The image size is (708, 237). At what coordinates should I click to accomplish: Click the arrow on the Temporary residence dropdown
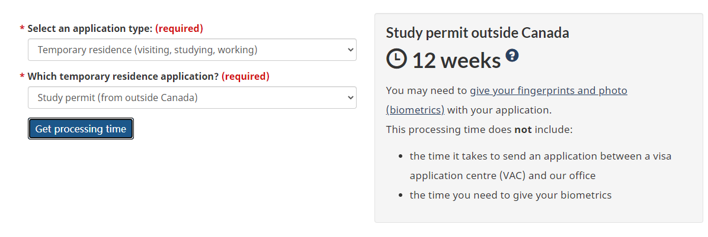tap(350, 50)
